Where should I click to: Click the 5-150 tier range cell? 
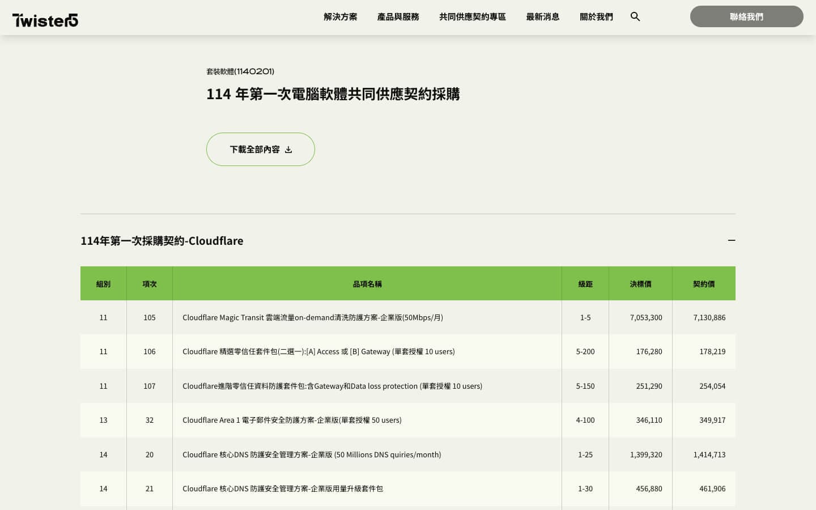(585, 386)
